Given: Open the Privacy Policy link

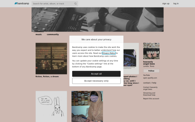Looking at the screenshot, I should pyautogui.click(x=109, y=53).
